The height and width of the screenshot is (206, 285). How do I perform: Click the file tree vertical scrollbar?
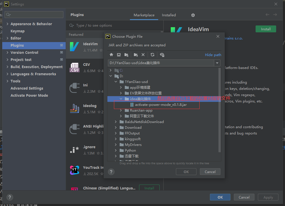point(219,110)
